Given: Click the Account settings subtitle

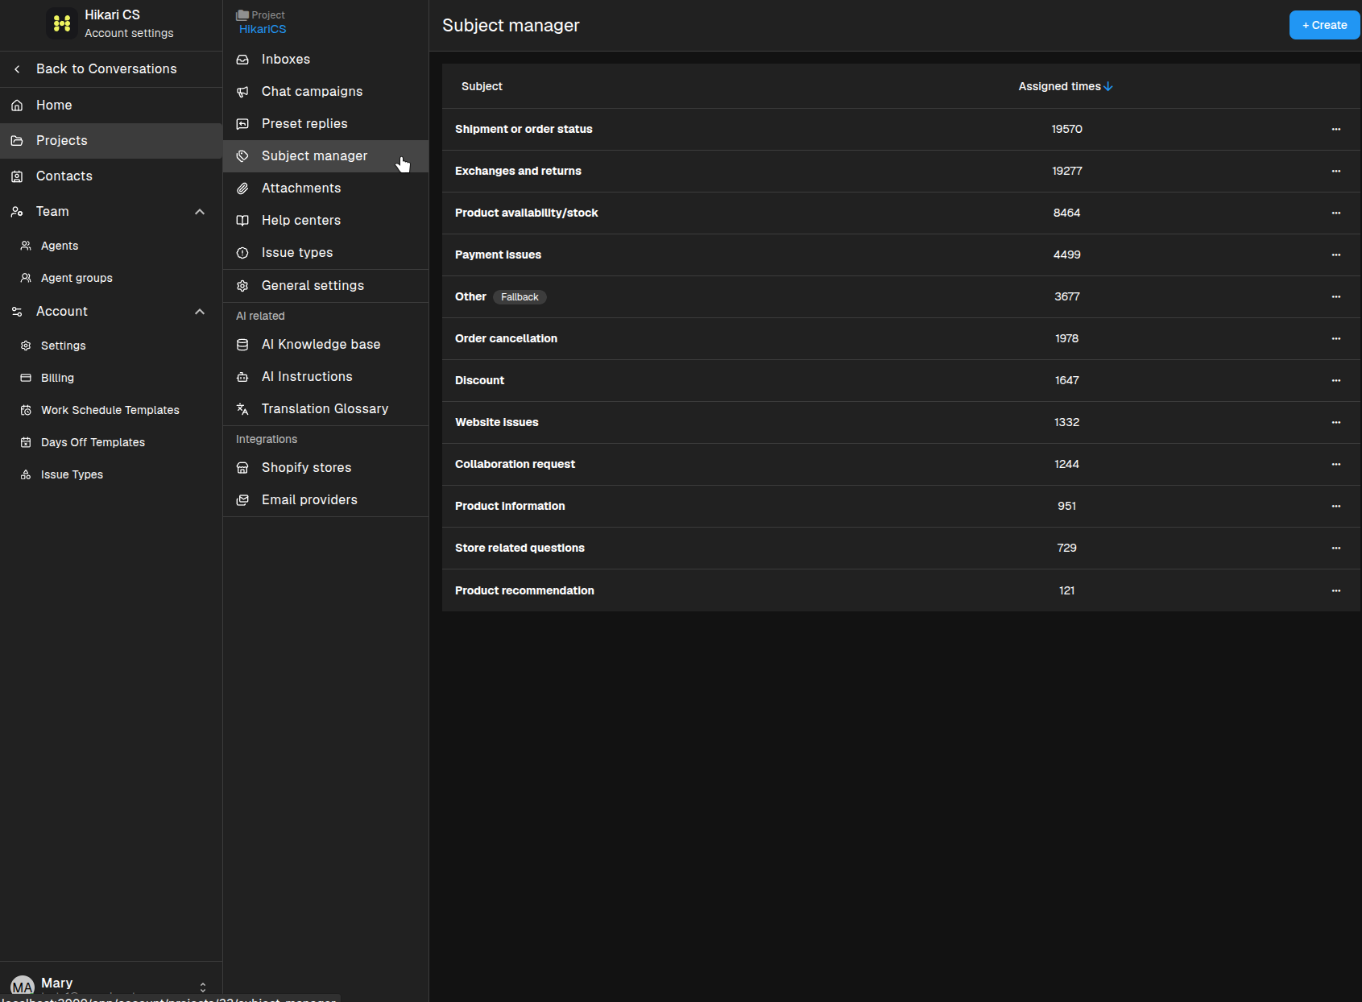Looking at the screenshot, I should (129, 33).
